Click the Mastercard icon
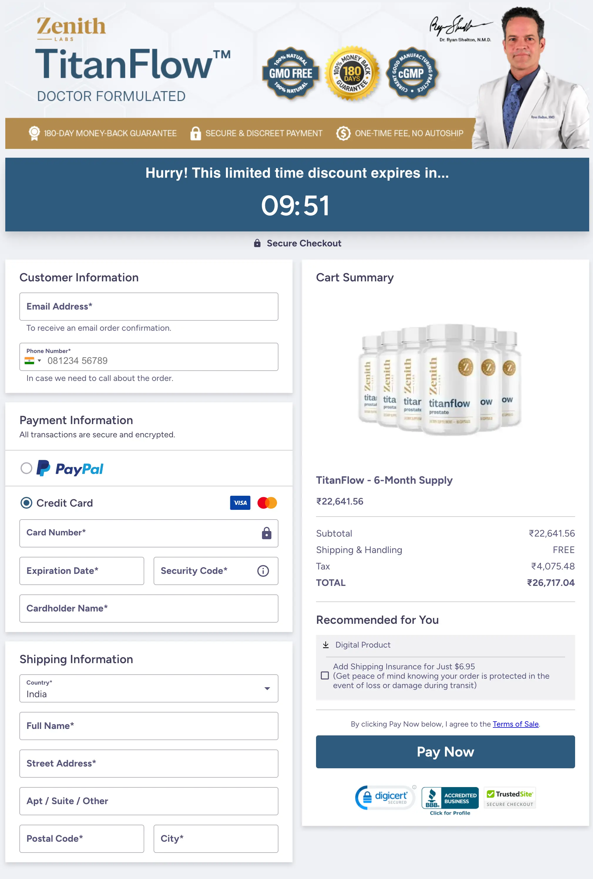 [x=267, y=503]
